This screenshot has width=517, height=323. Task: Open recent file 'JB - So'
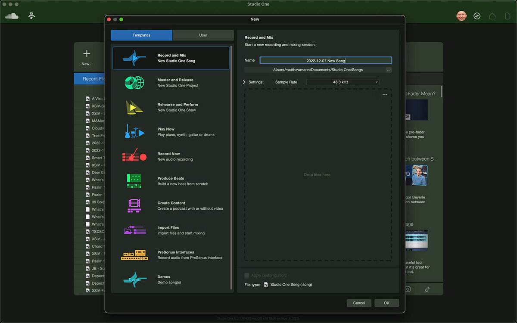tap(97, 269)
